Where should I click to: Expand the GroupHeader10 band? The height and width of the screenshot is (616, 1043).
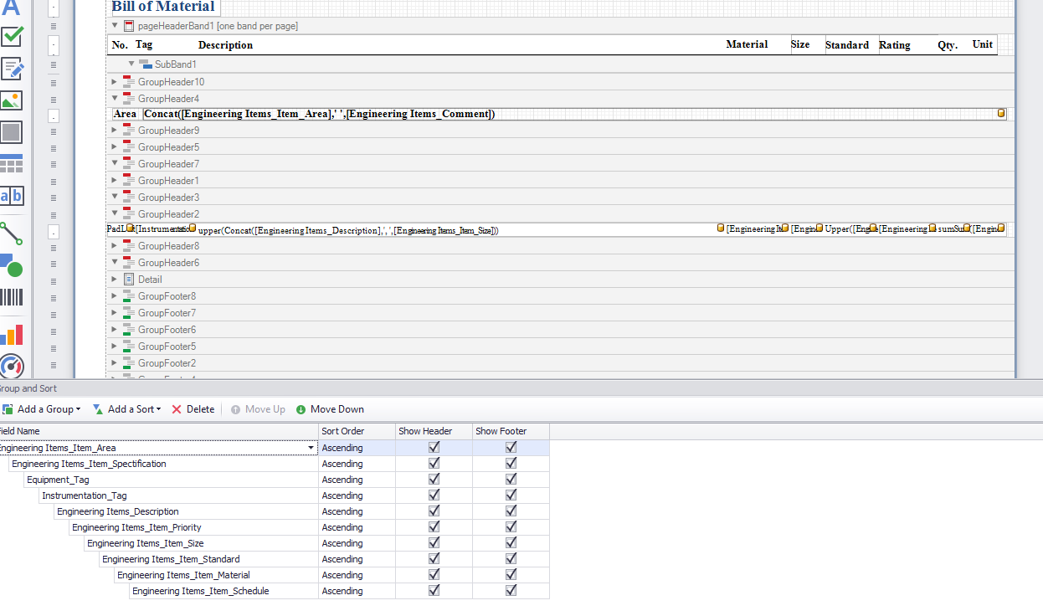pyautogui.click(x=116, y=81)
